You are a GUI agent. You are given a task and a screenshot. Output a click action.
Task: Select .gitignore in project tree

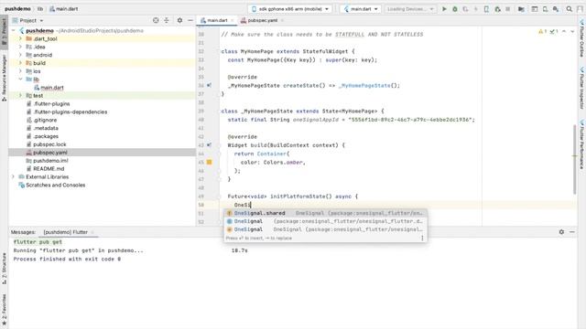45,120
